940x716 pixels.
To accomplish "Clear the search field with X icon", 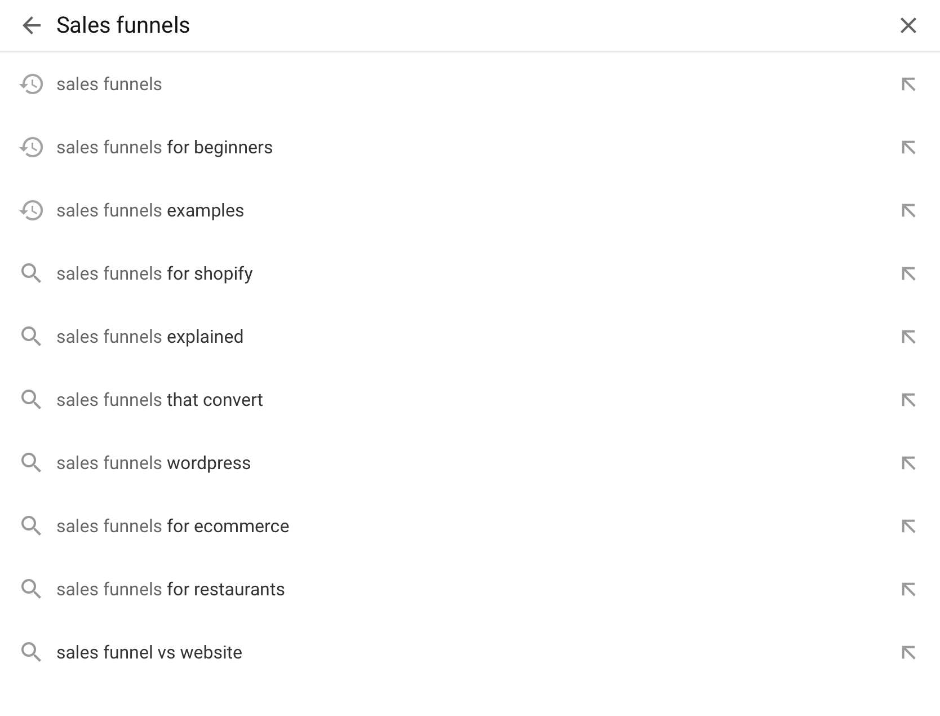I will [908, 25].
